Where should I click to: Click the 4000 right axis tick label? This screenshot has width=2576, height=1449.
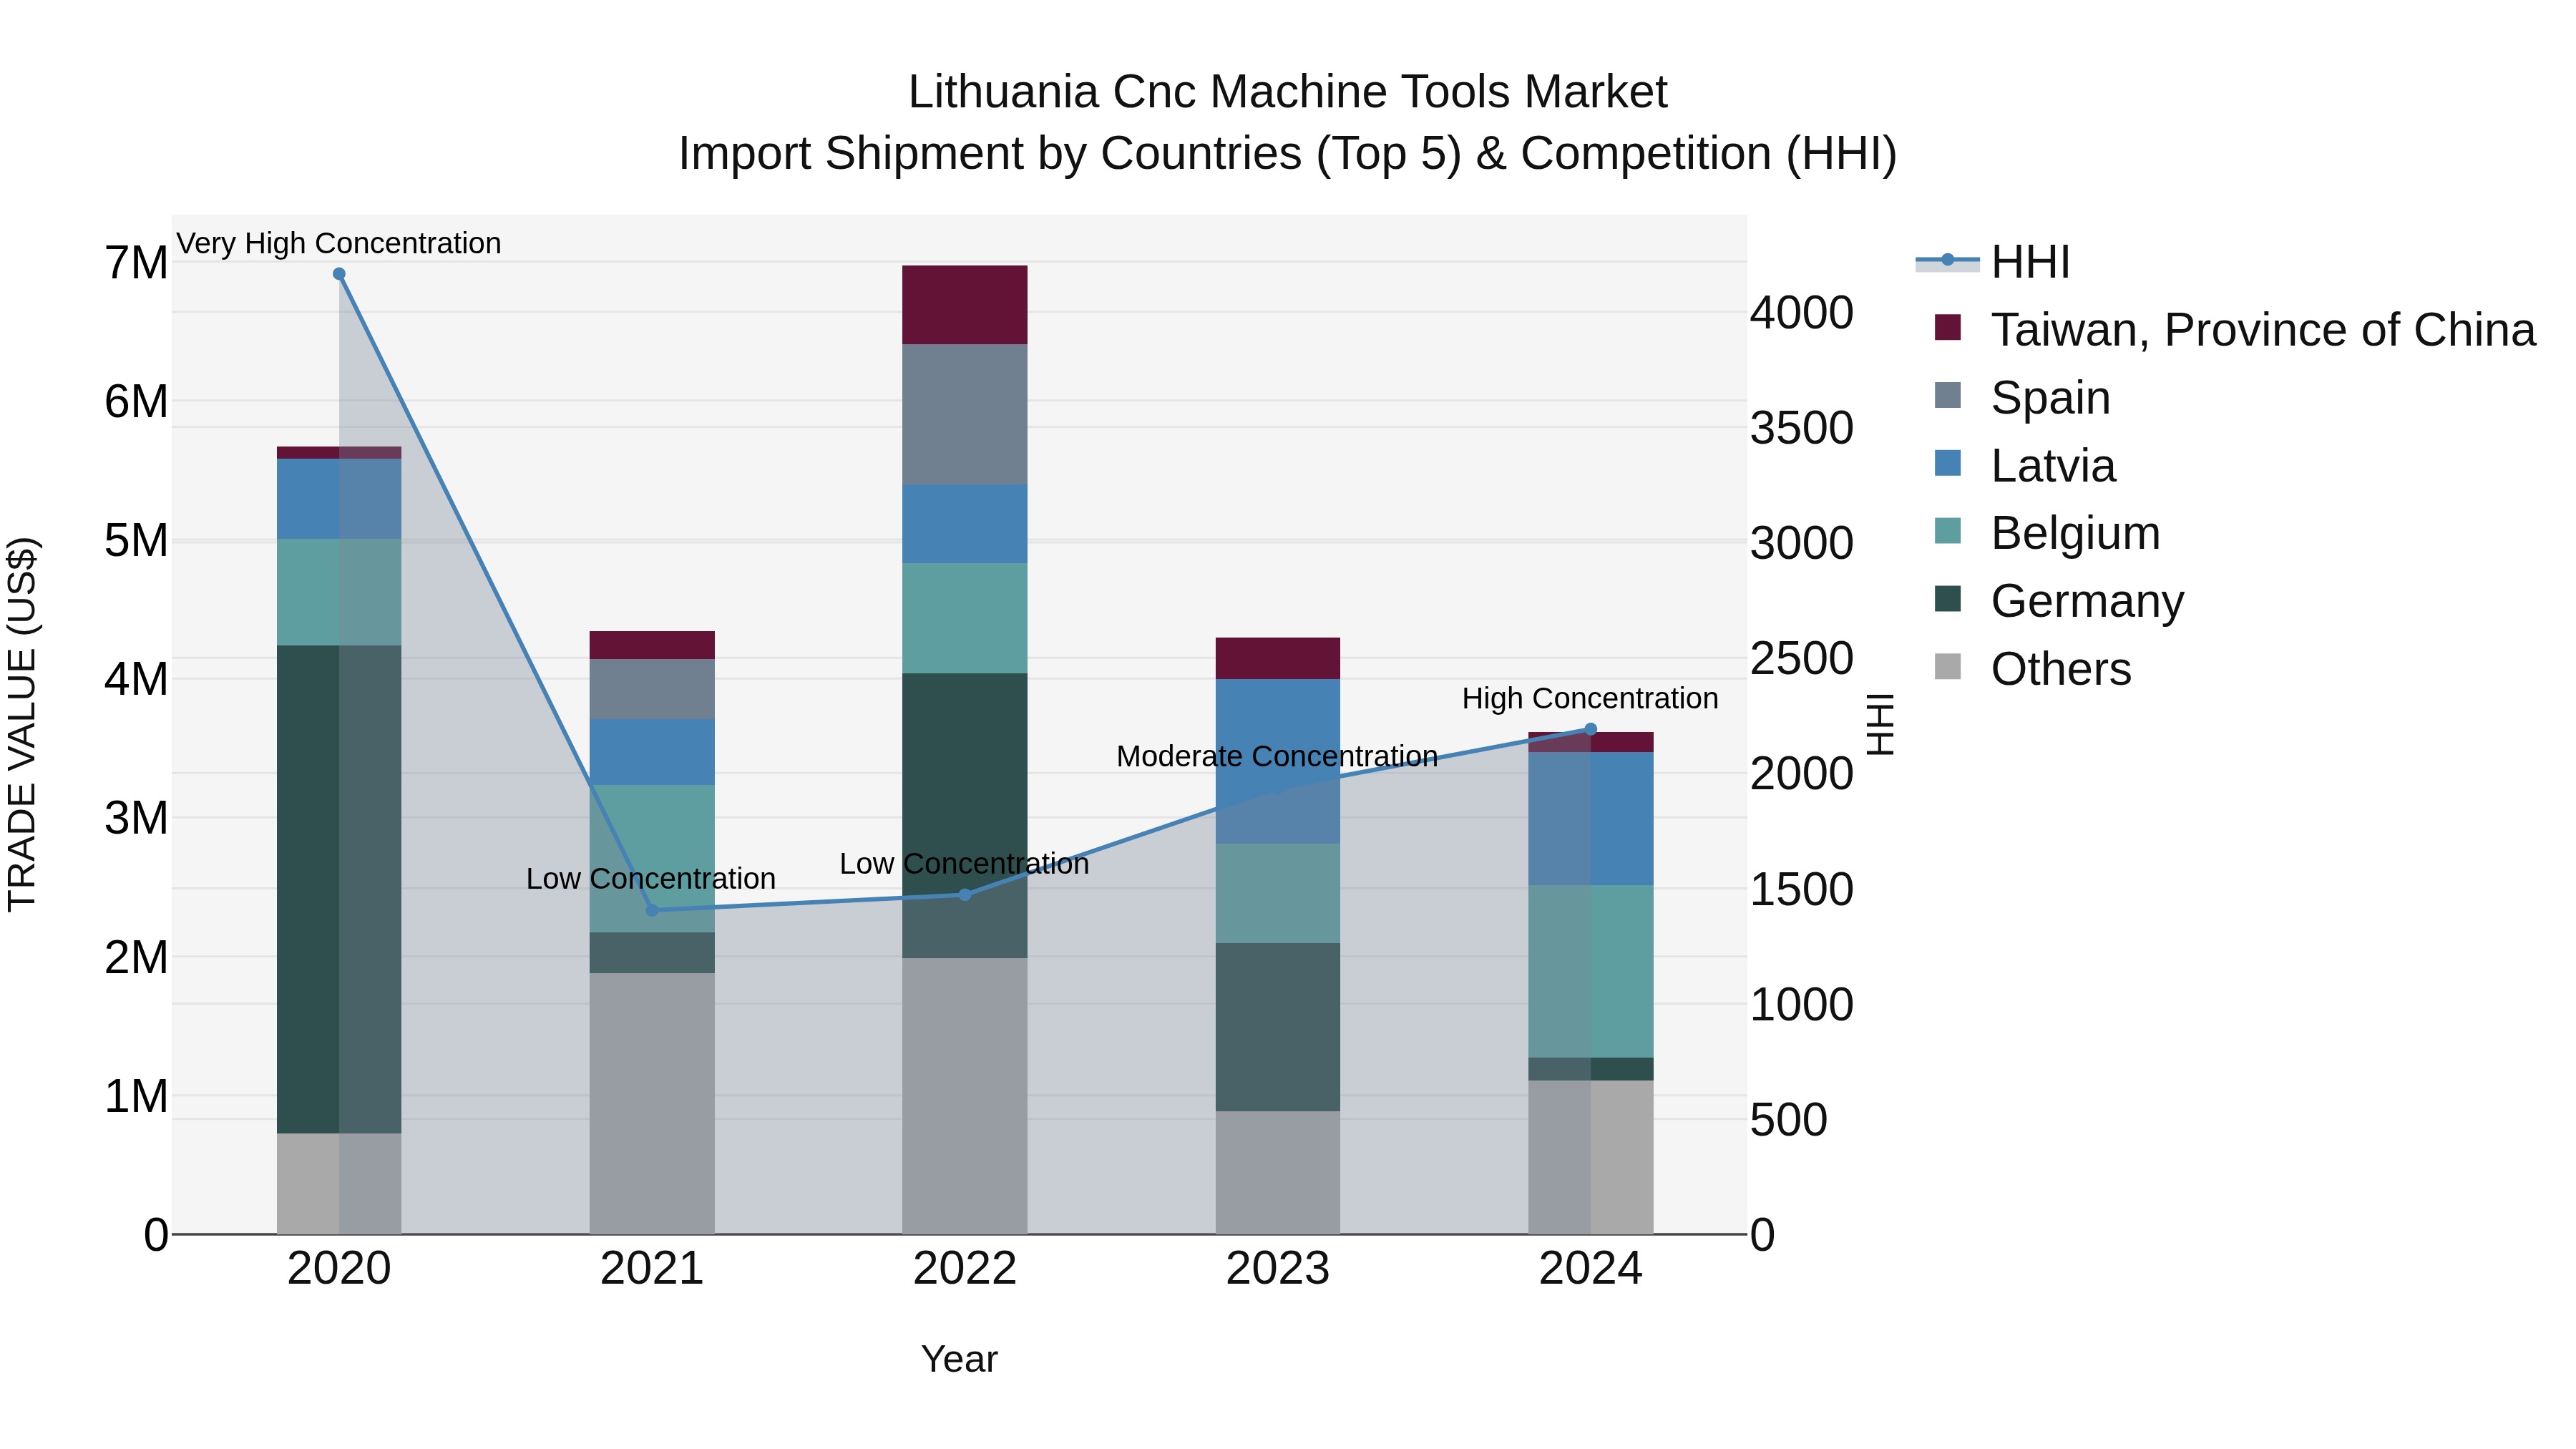[1802, 313]
